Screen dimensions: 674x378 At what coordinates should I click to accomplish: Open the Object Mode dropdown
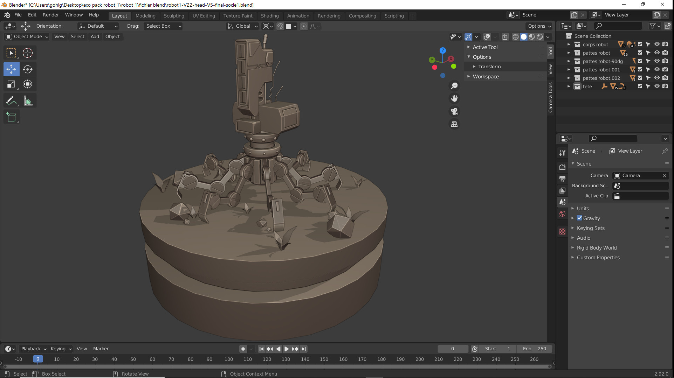(x=27, y=36)
